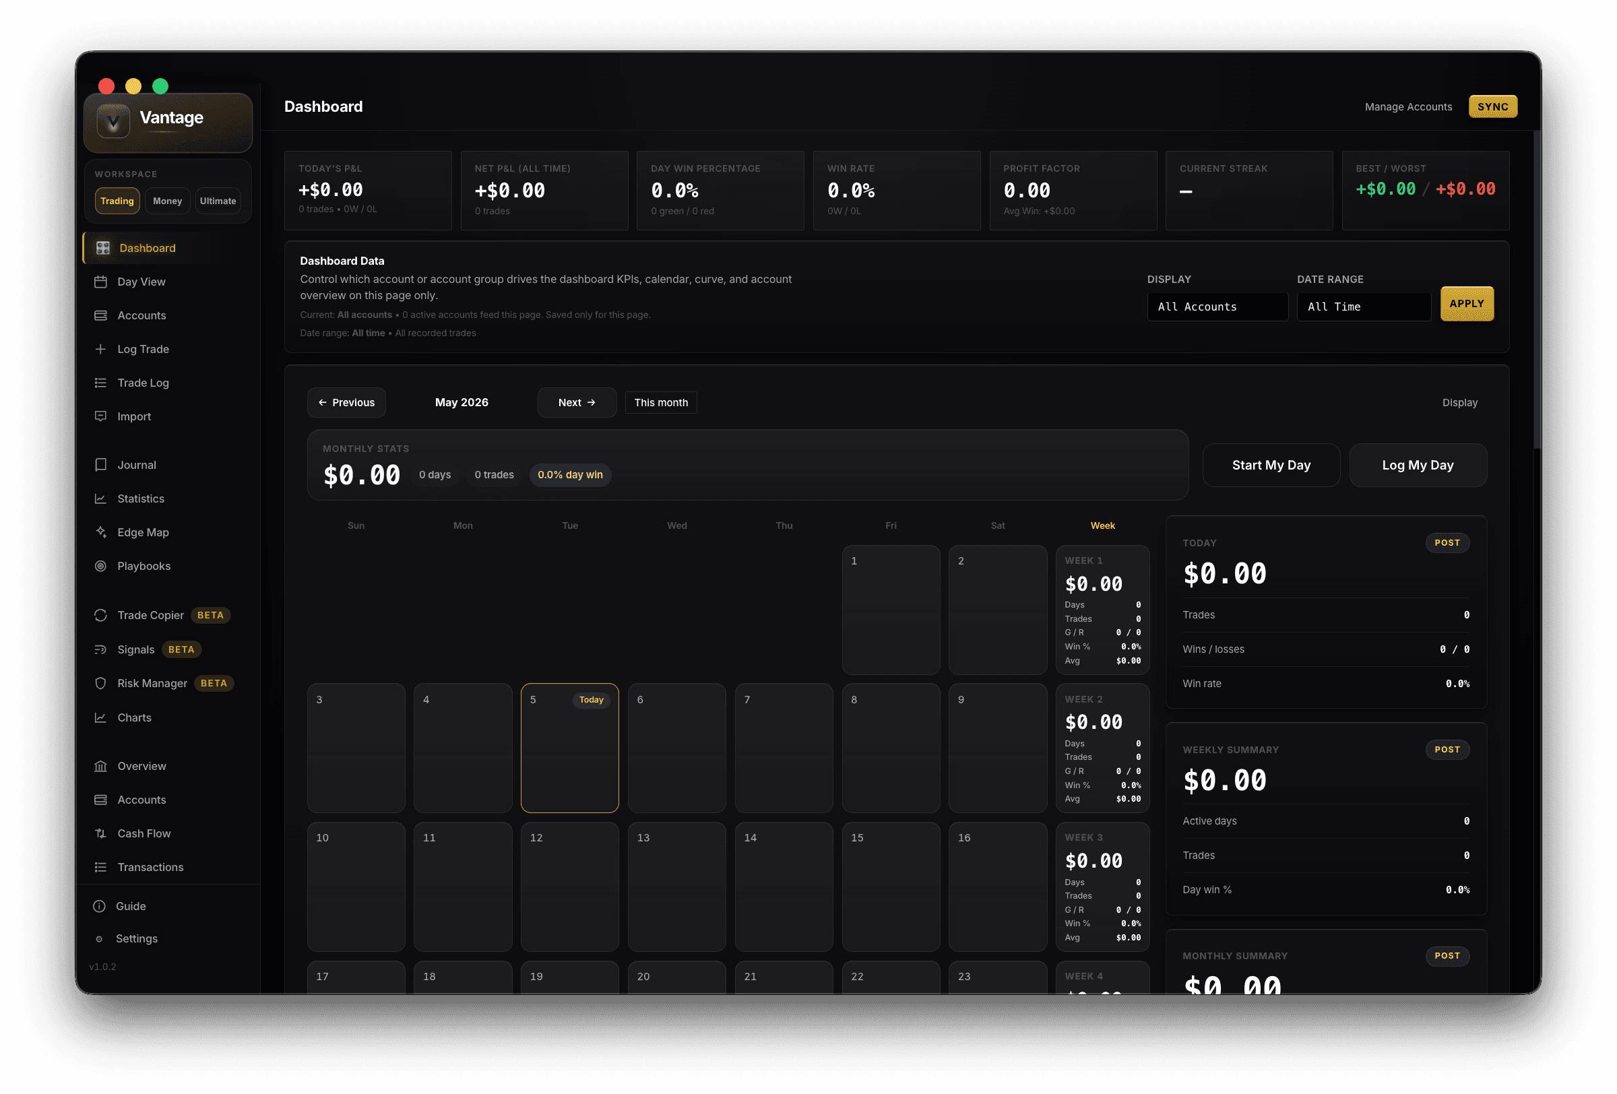1617x1094 pixels.
Task: Click the Vantage logo icon
Action: (113, 121)
